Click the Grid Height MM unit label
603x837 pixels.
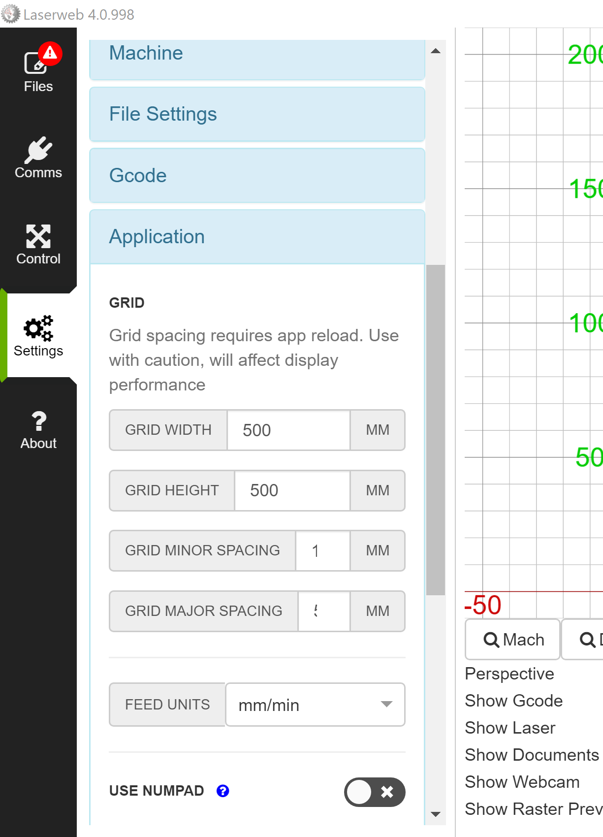pyautogui.click(x=378, y=490)
